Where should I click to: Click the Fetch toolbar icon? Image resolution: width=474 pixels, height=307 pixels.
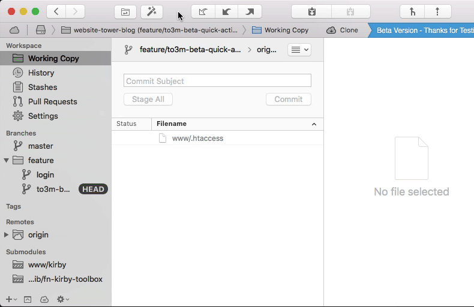(x=203, y=11)
